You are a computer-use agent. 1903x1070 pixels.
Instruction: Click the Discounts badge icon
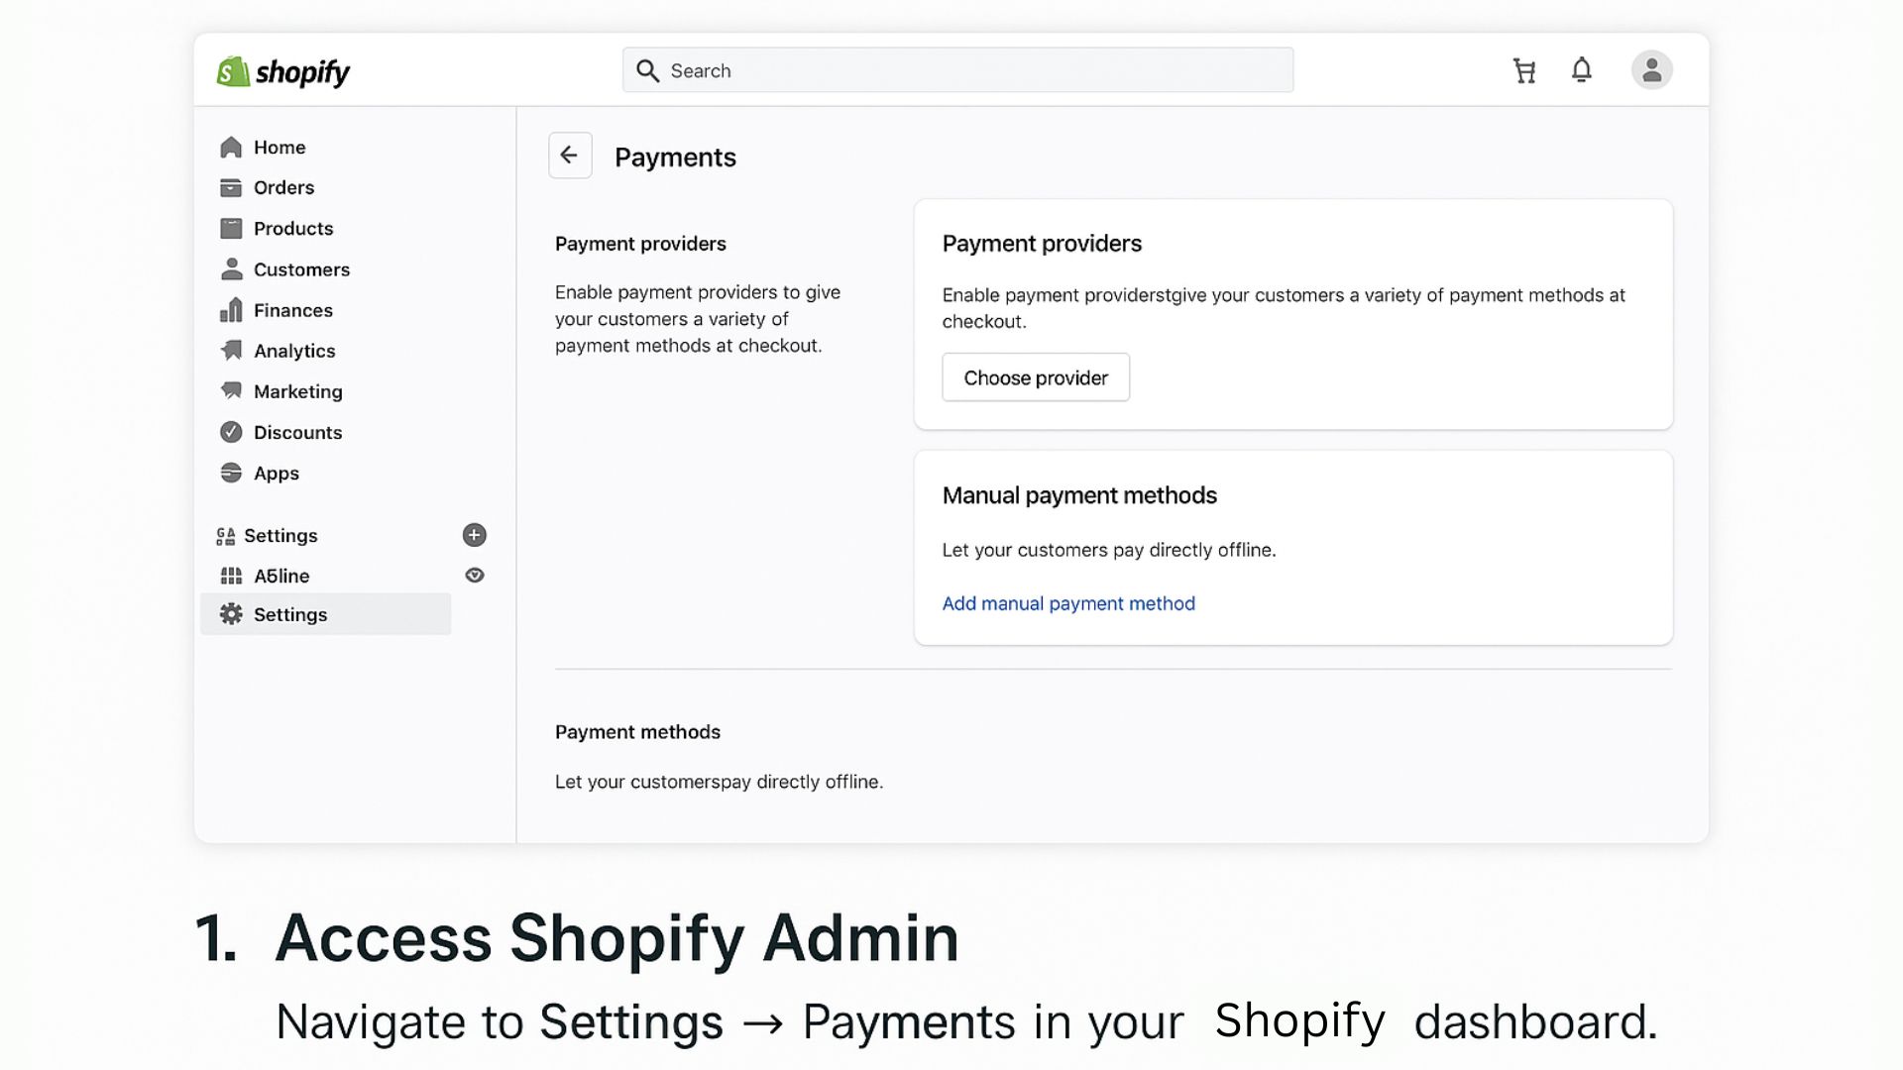tap(231, 432)
